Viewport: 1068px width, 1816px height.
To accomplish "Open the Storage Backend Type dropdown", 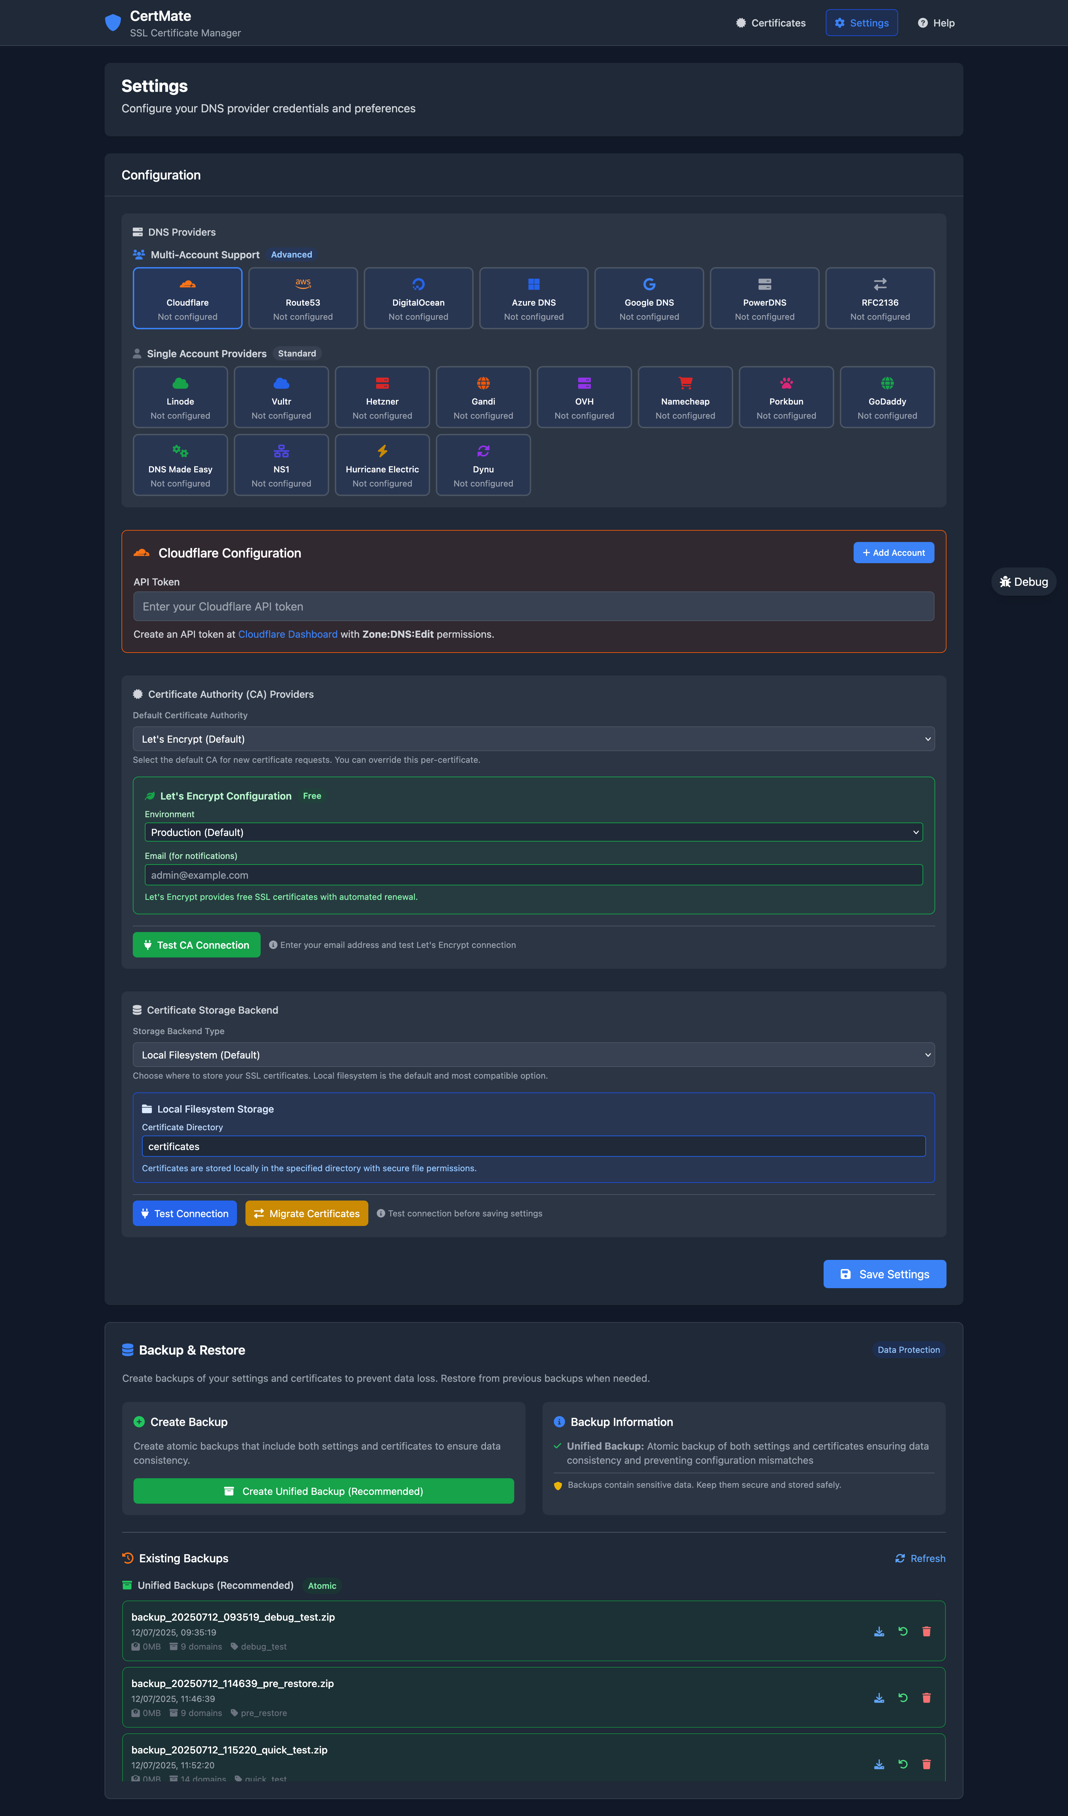I will pyautogui.click(x=533, y=1054).
